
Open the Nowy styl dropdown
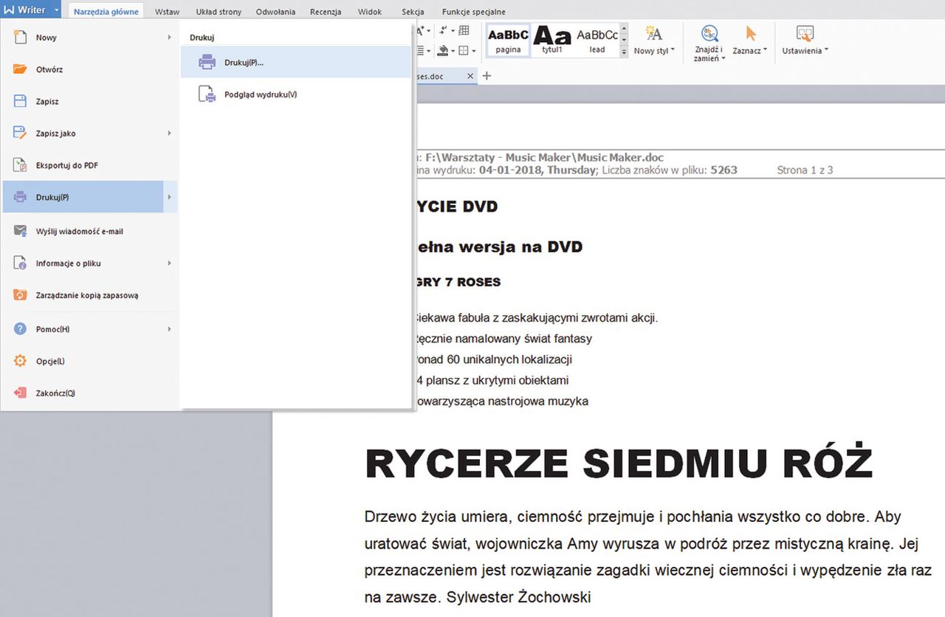pyautogui.click(x=673, y=51)
